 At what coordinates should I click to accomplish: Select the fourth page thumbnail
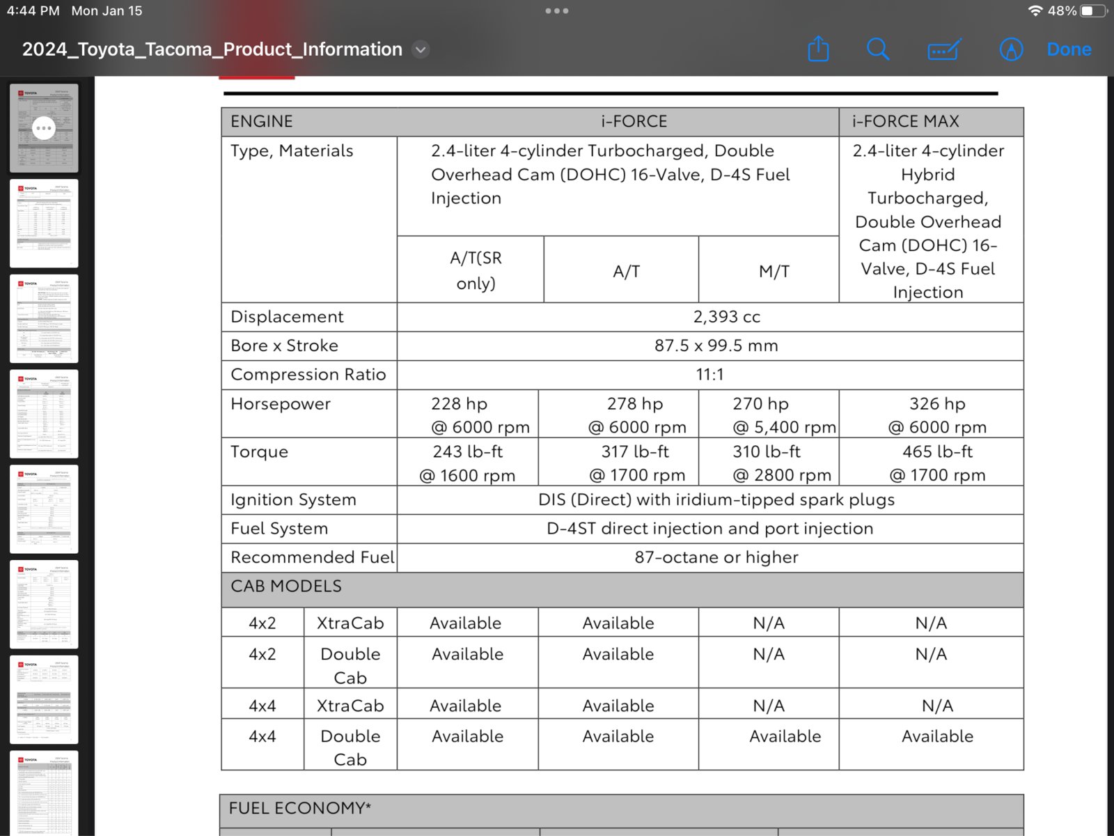click(x=44, y=414)
